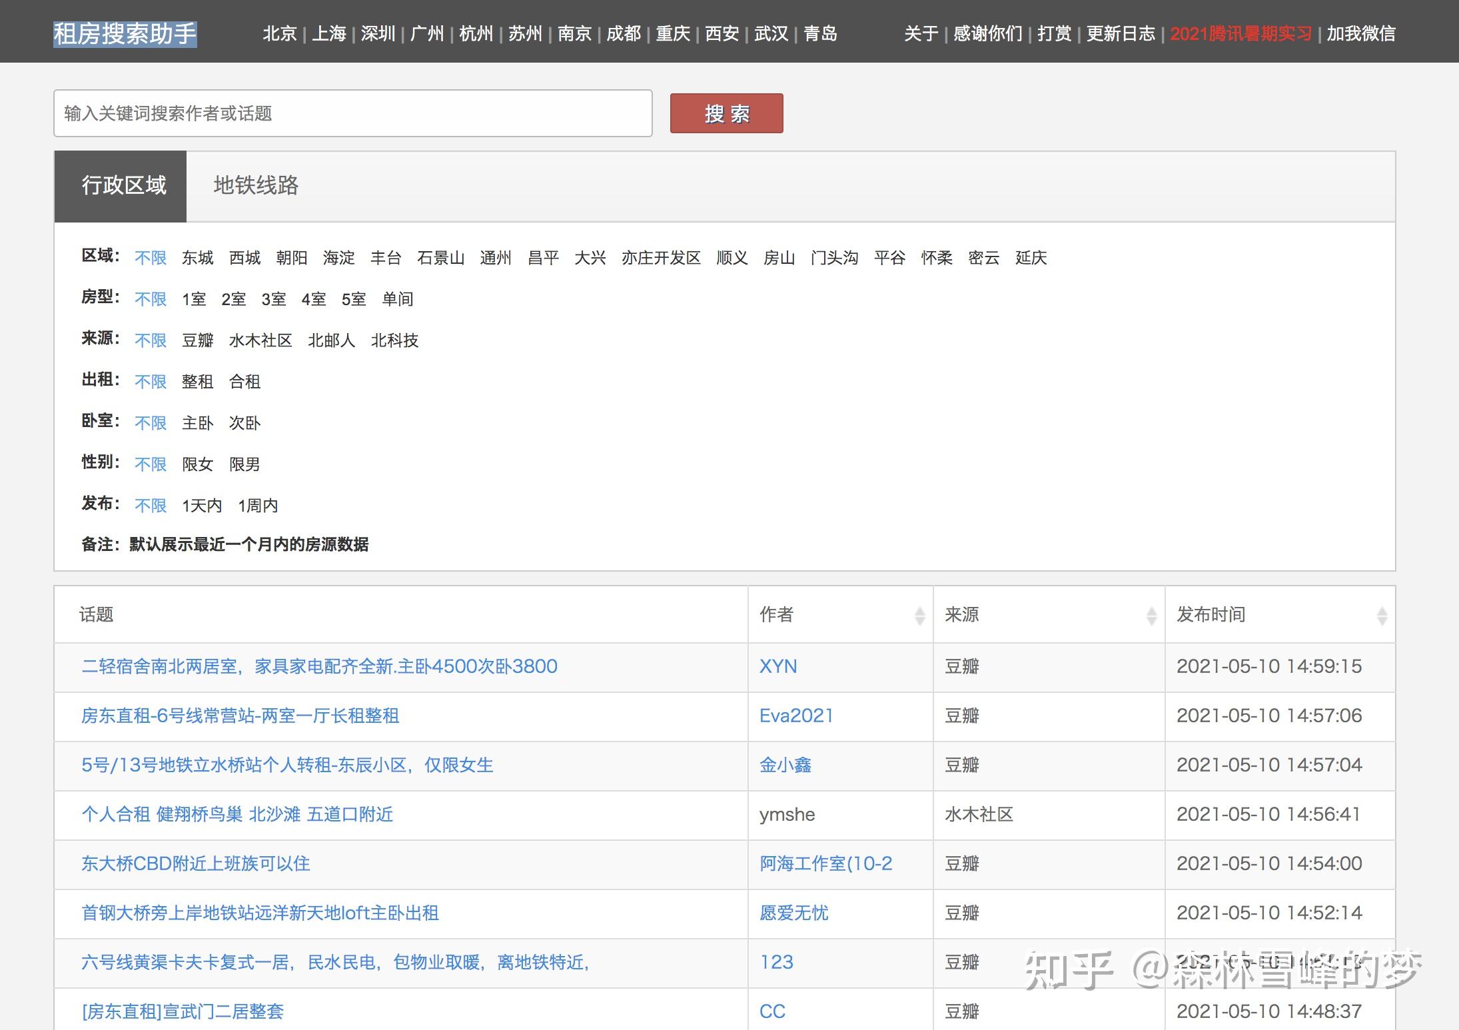
Task: Switch city to 上海
Action: click(x=329, y=33)
